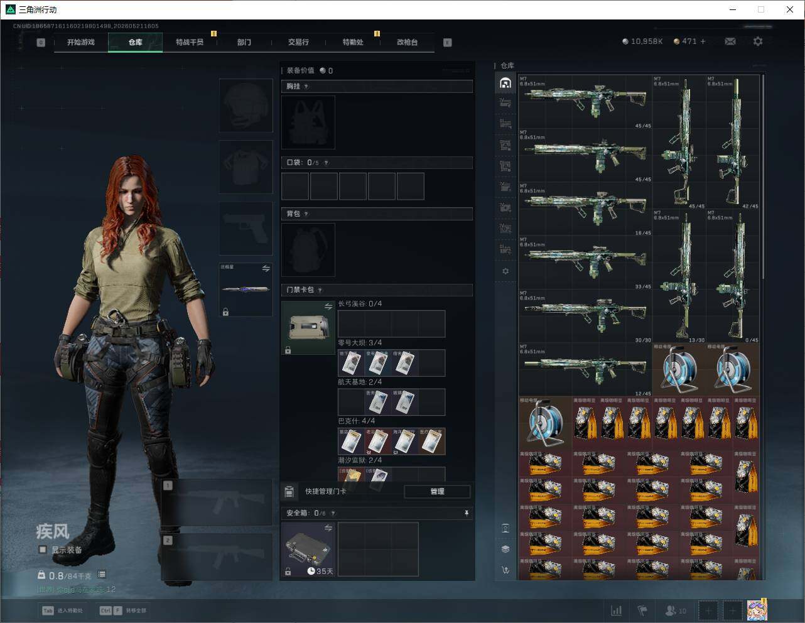
Task: Click the 10,958K currency balance
Action: coord(642,41)
